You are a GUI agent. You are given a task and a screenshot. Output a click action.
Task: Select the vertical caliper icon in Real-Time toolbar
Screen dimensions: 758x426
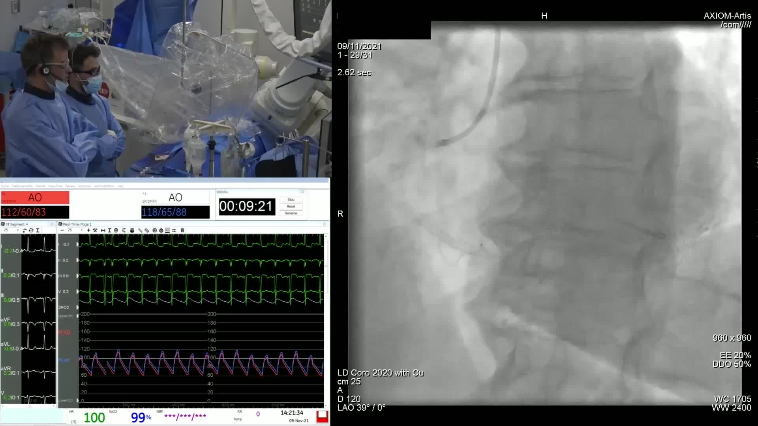point(109,230)
